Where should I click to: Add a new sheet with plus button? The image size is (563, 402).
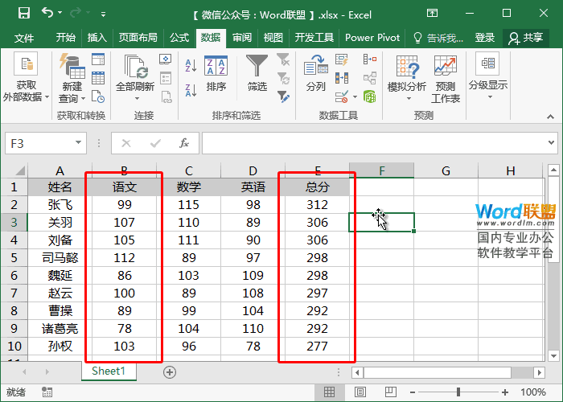click(169, 371)
